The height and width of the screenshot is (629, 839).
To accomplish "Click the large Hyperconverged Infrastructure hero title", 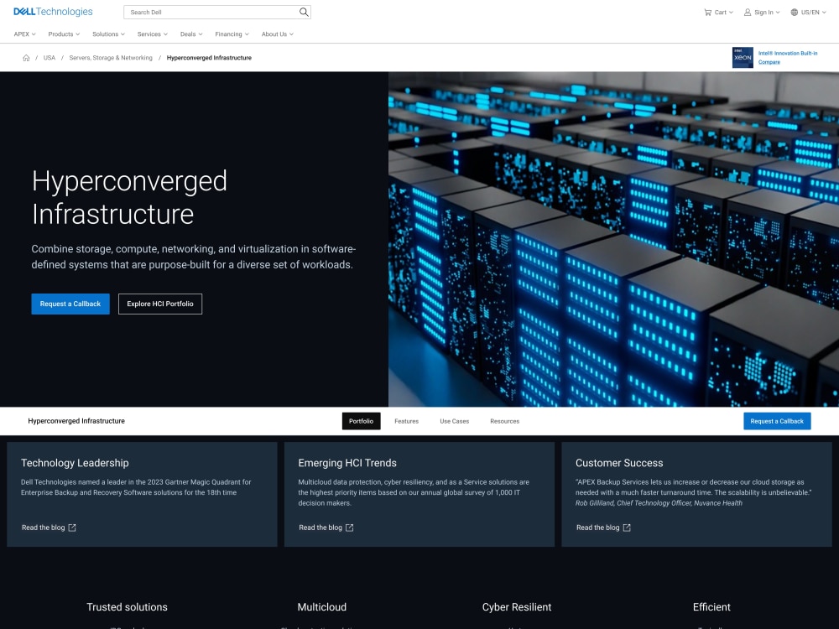I will click(129, 197).
